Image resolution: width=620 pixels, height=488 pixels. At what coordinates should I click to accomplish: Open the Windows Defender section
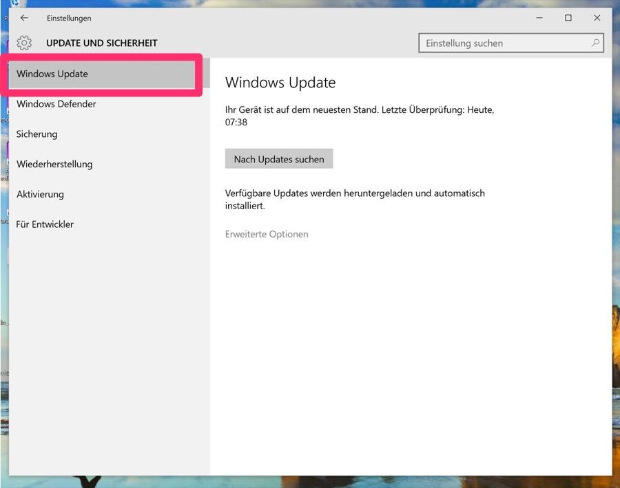(56, 104)
